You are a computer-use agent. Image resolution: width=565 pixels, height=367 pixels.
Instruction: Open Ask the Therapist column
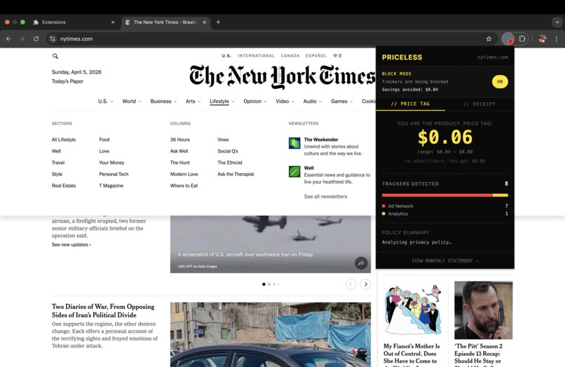point(236,174)
